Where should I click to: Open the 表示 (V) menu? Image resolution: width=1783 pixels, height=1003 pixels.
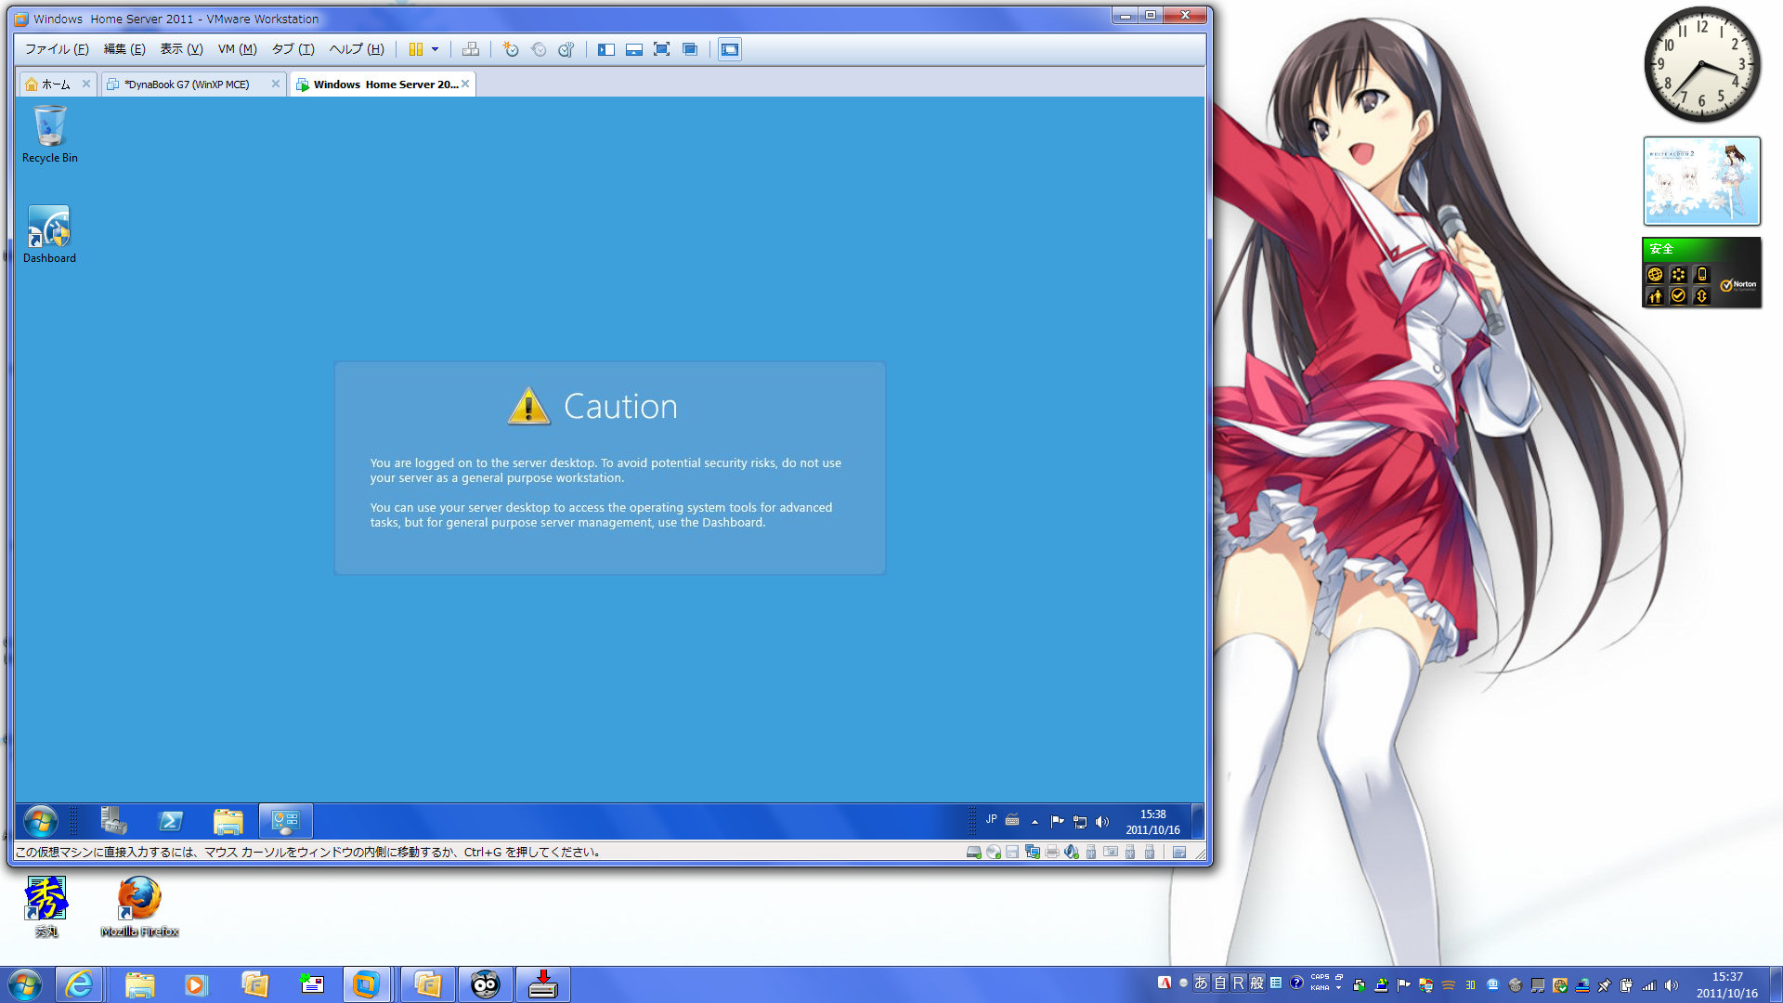pyautogui.click(x=181, y=49)
